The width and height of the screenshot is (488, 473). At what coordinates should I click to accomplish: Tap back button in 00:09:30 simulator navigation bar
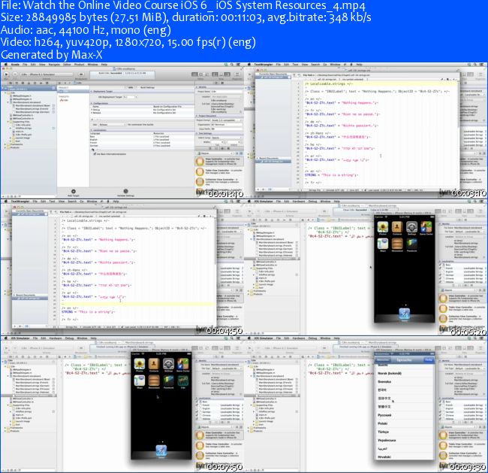pyautogui.click(x=382, y=359)
